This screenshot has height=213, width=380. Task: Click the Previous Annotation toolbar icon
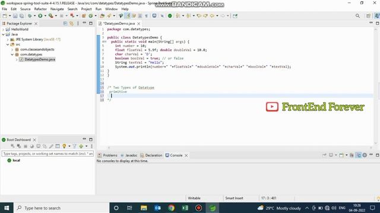coord(189,16)
